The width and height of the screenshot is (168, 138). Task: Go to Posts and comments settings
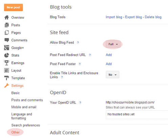27,100
